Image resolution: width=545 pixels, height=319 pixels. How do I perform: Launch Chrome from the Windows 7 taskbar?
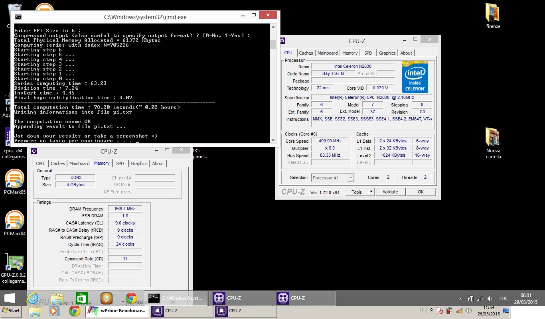click(x=74, y=311)
